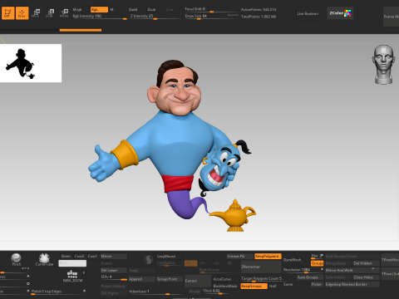Screen dimensions: 399x299
Task: Click the genie silhouette reference thumbnail
Action: tap(31, 63)
